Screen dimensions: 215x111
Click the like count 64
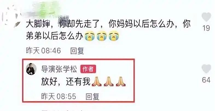(206, 80)
